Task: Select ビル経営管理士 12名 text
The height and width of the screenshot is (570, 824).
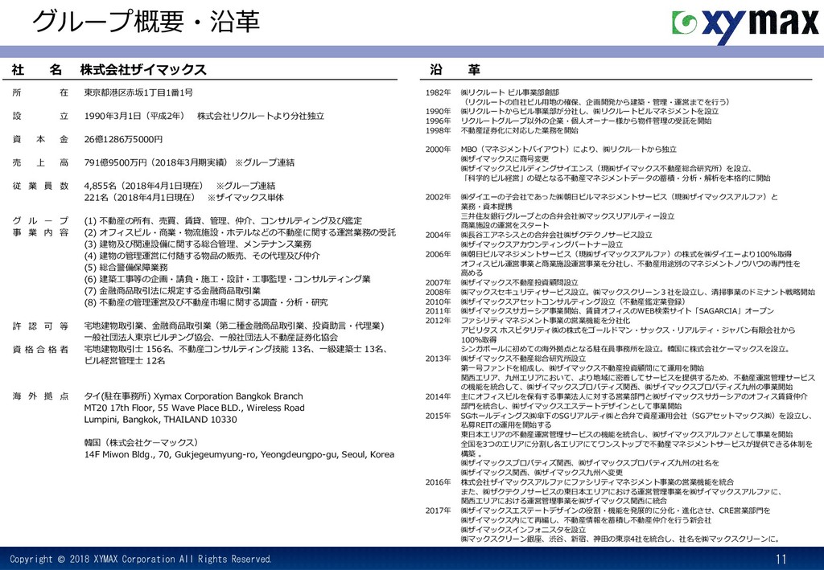Action: coord(125,361)
